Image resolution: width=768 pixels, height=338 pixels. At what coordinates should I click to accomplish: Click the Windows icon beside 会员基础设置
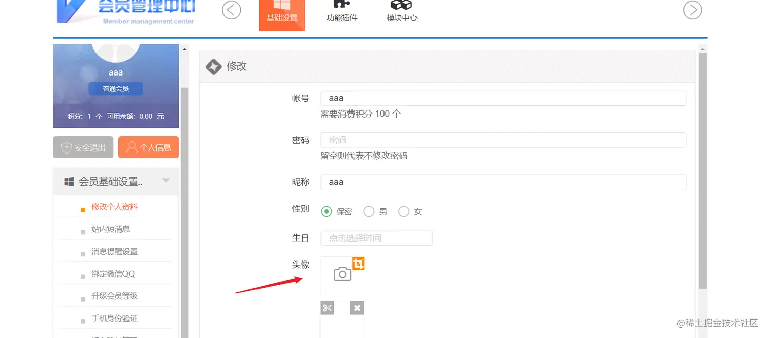click(x=69, y=182)
